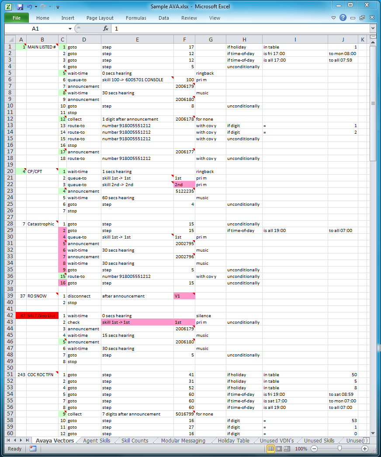The image size is (381, 457).
Task: Click the zoom slider handle
Action: coord(339,449)
